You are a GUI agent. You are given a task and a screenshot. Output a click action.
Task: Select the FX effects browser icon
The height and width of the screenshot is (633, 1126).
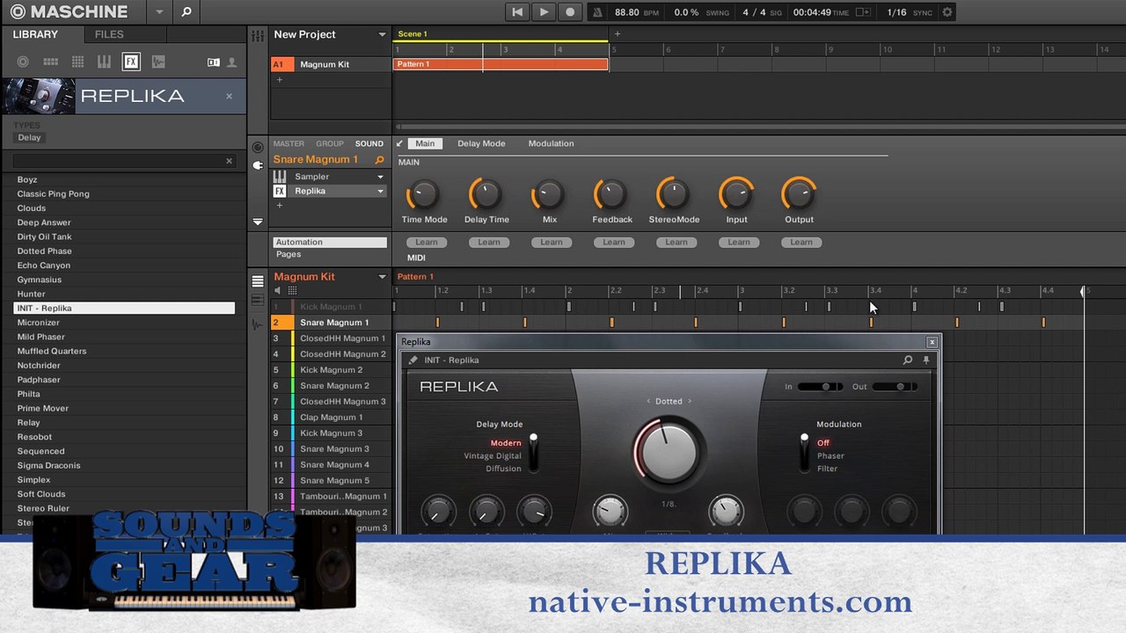131,62
